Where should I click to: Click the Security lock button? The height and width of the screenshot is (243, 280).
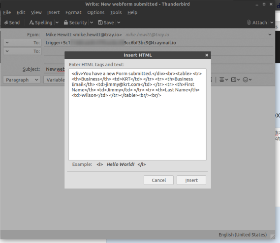point(75,23)
